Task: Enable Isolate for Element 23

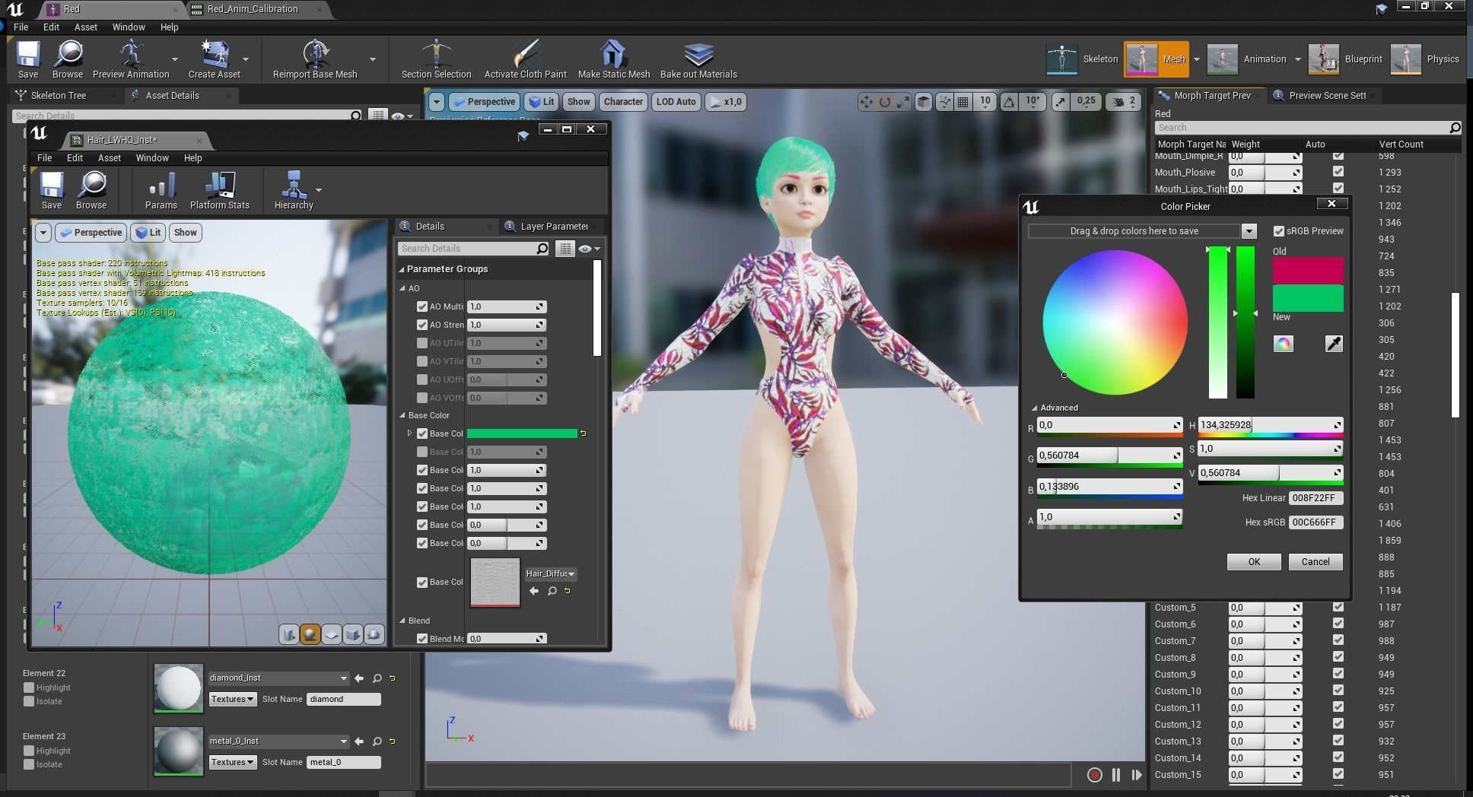Action: point(29,764)
